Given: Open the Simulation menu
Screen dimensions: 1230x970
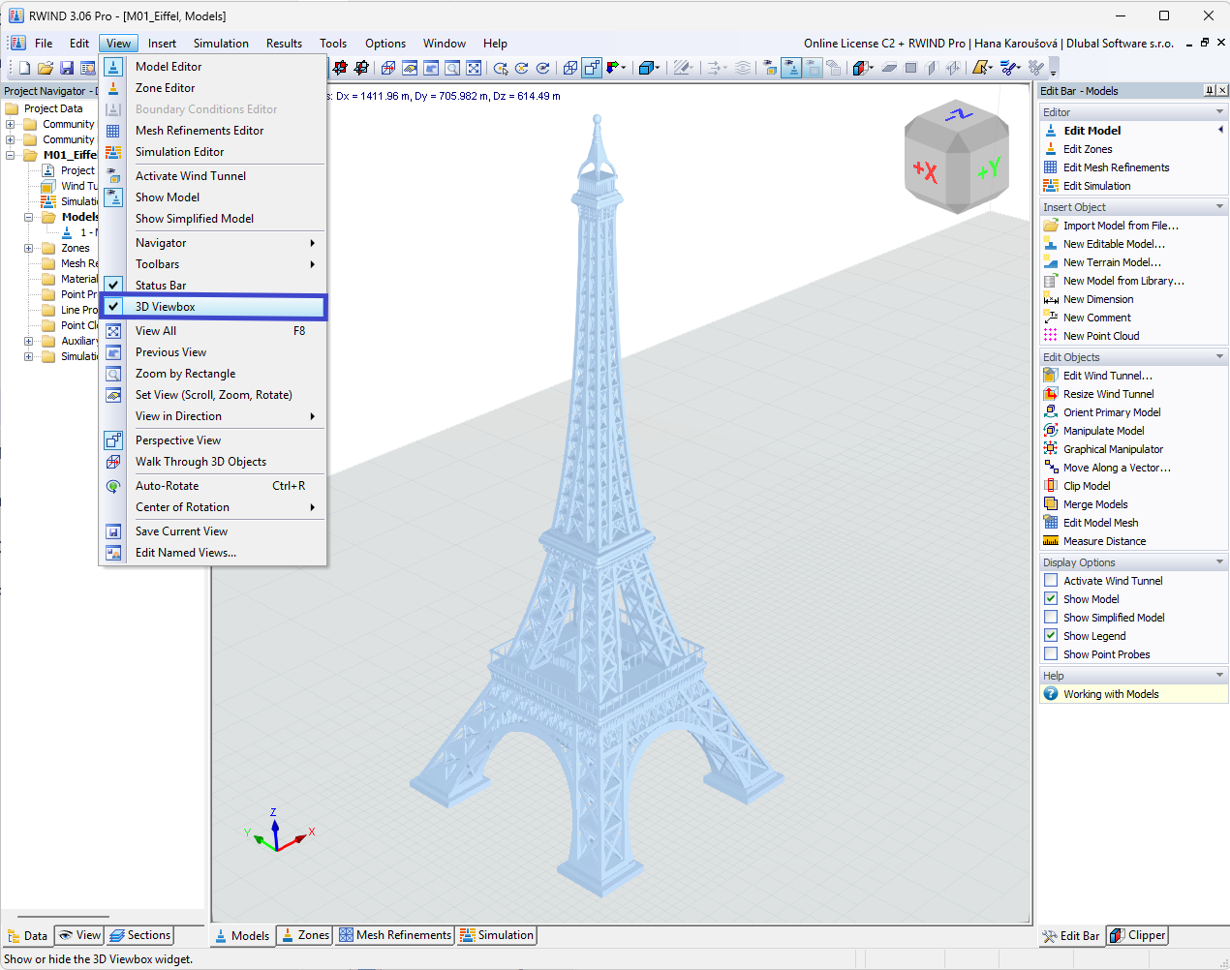Looking at the screenshot, I should pyautogui.click(x=221, y=43).
